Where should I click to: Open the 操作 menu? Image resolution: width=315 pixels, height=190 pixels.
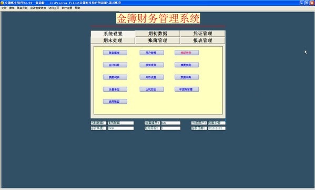click(12, 8)
